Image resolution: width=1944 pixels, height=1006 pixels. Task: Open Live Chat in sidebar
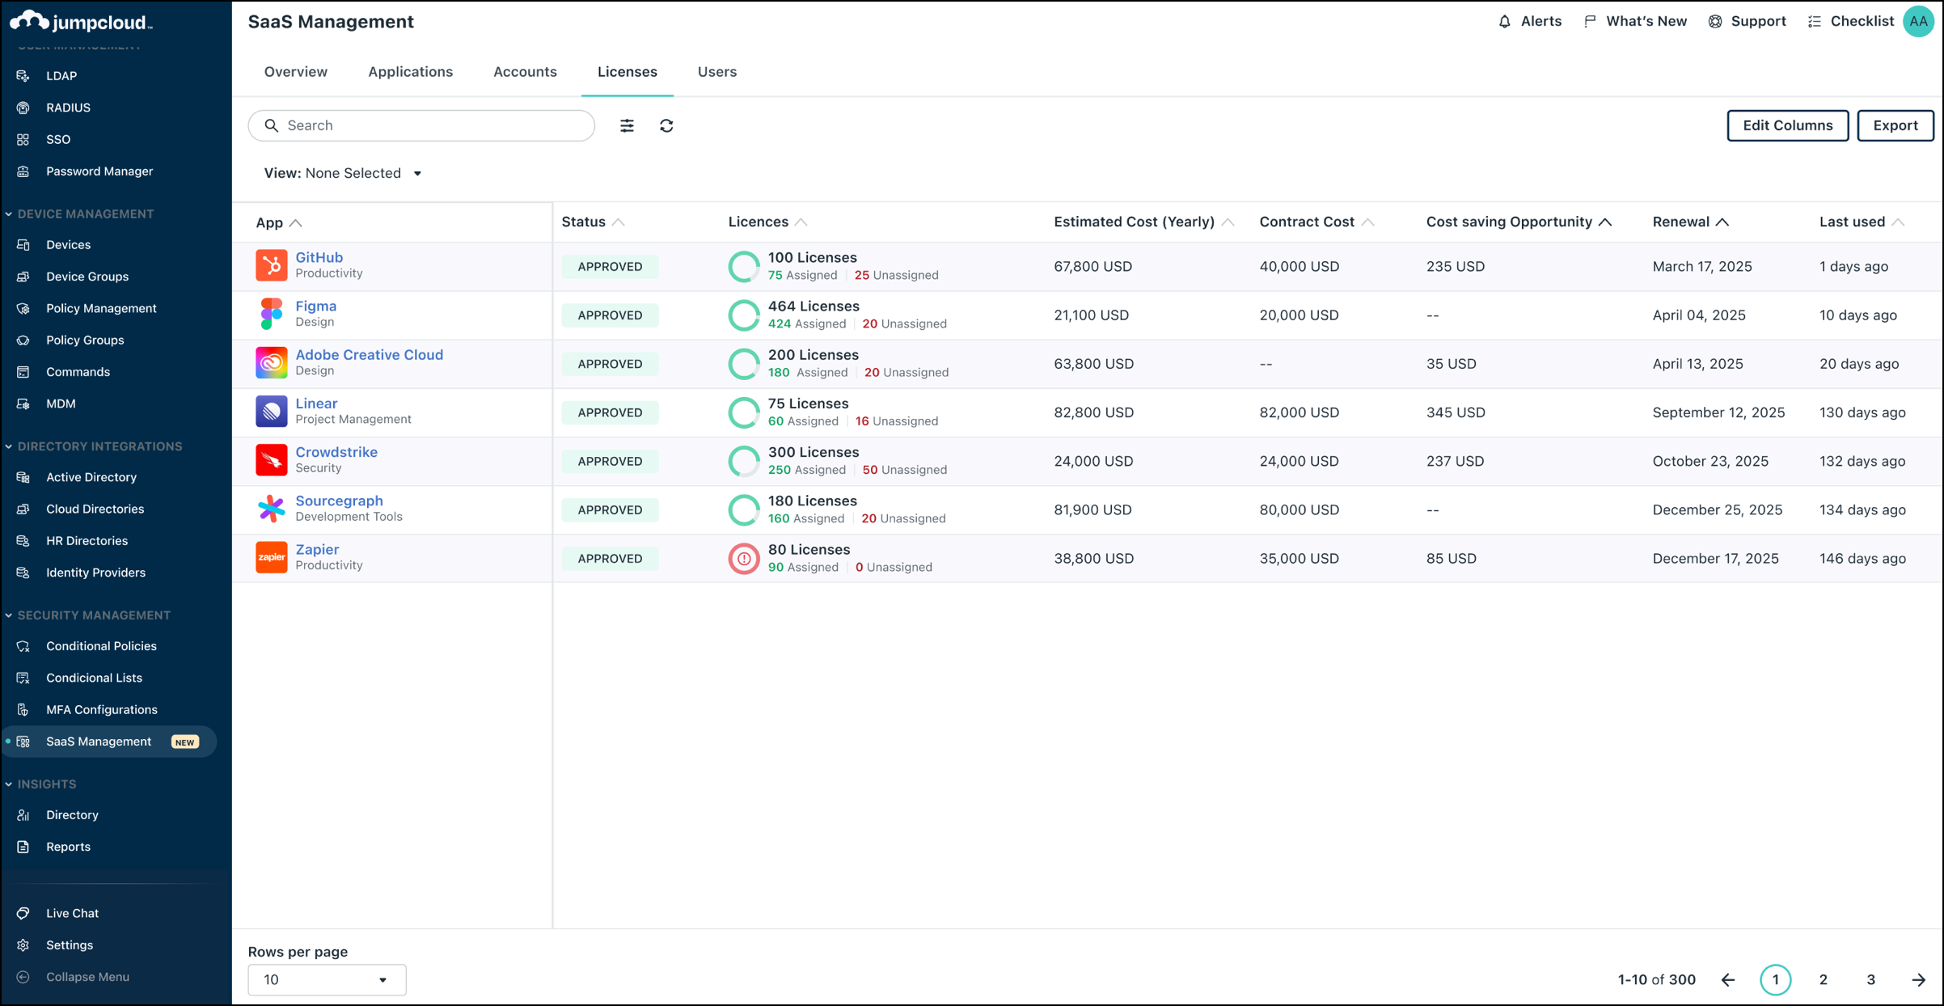tap(72, 913)
